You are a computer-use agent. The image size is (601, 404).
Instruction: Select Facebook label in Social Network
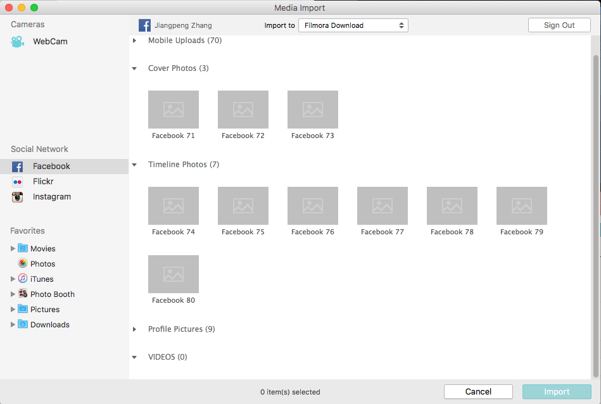[x=51, y=167]
